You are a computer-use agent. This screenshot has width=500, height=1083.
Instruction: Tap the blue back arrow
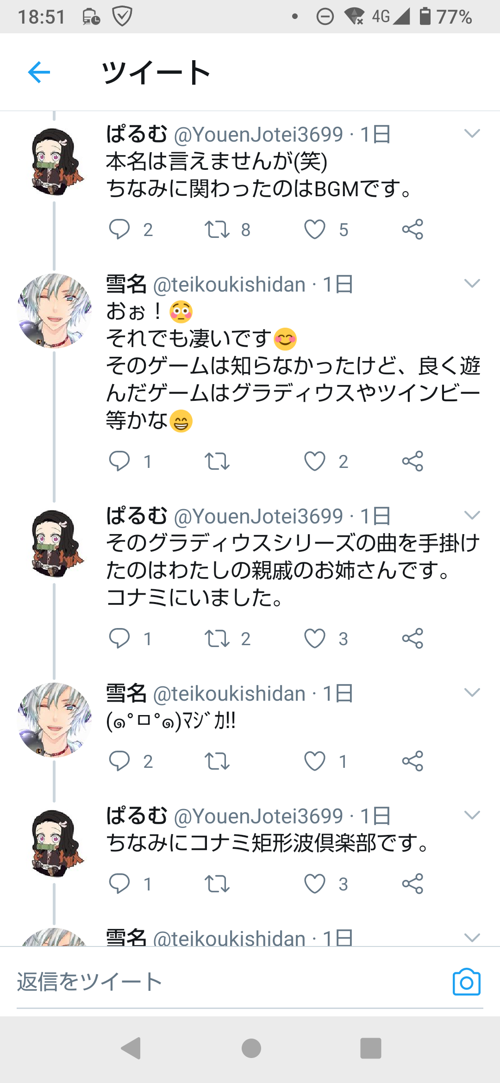point(39,72)
